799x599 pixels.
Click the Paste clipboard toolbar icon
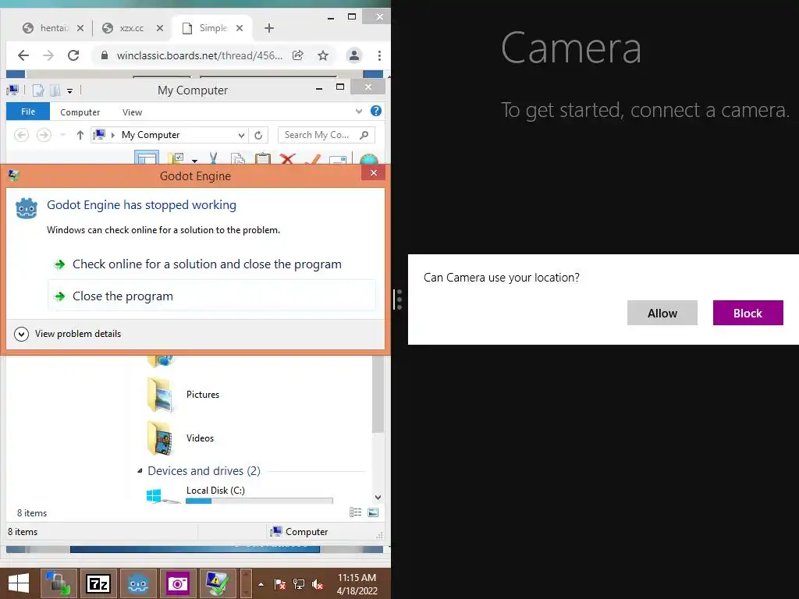click(262, 158)
